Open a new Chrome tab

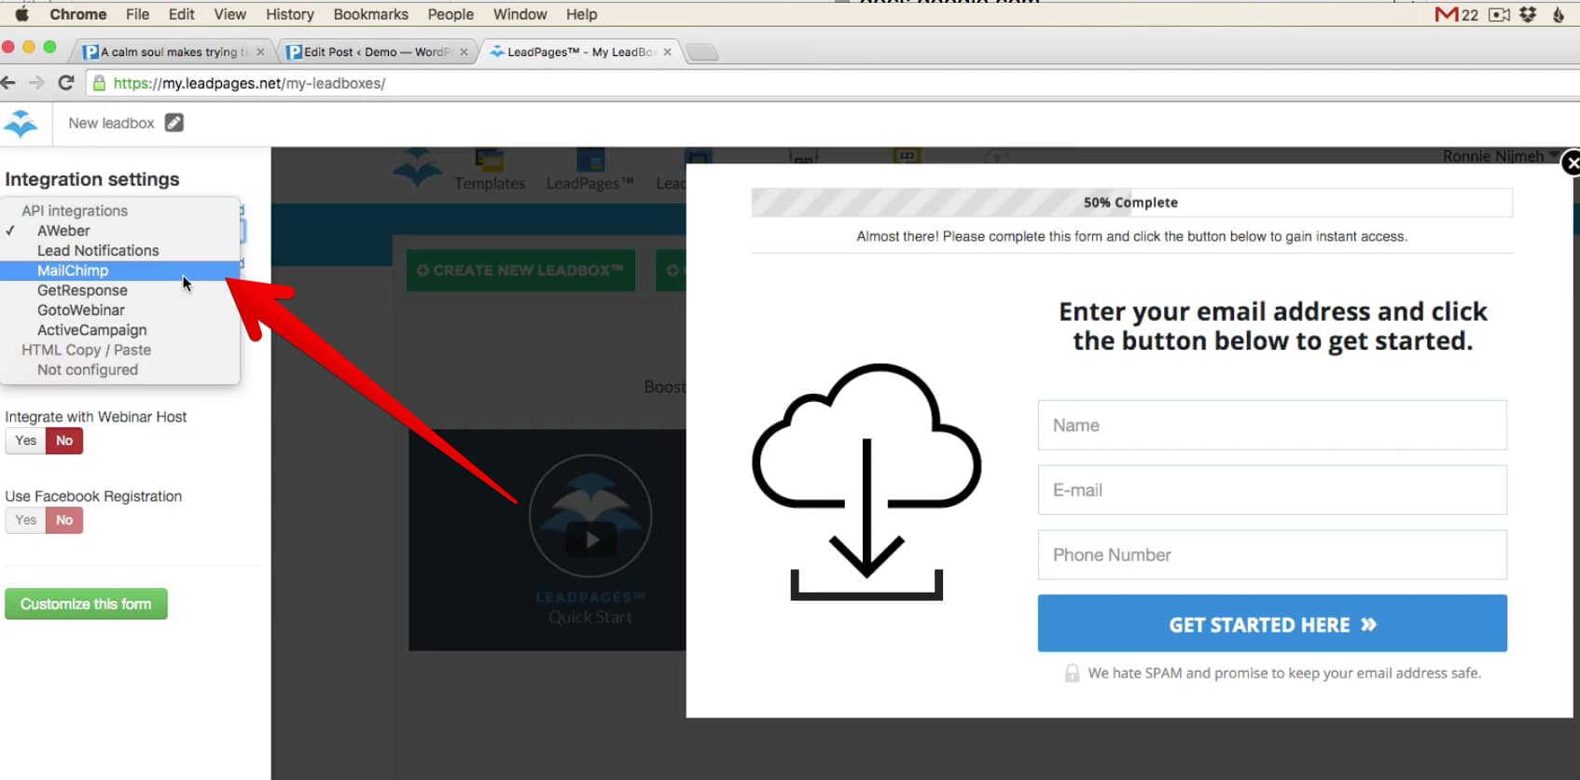coord(702,52)
